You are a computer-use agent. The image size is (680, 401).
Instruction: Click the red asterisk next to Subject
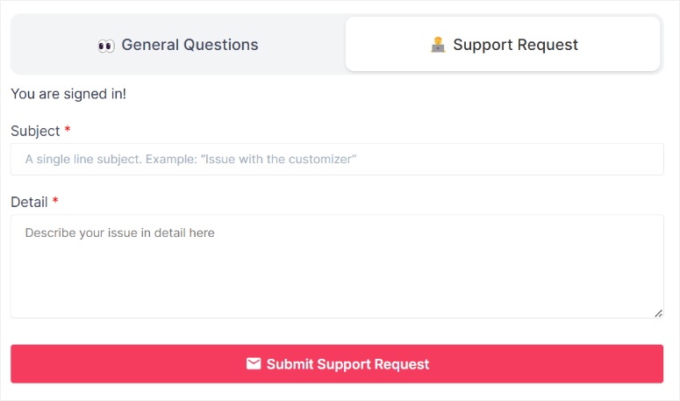click(x=68, y=129)
